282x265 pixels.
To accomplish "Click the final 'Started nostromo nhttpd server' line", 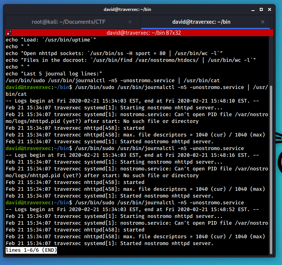I will (x=109, y=243).
